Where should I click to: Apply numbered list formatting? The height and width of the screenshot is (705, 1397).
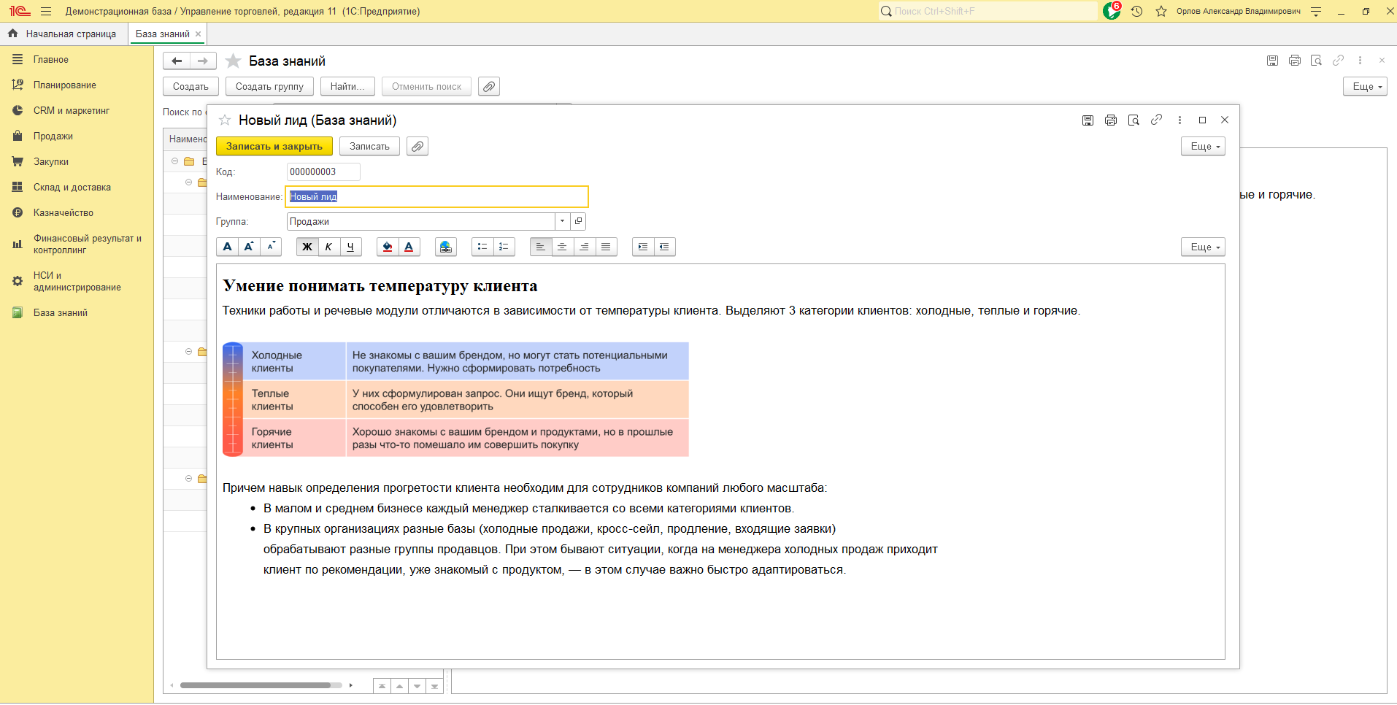[504, 247]
